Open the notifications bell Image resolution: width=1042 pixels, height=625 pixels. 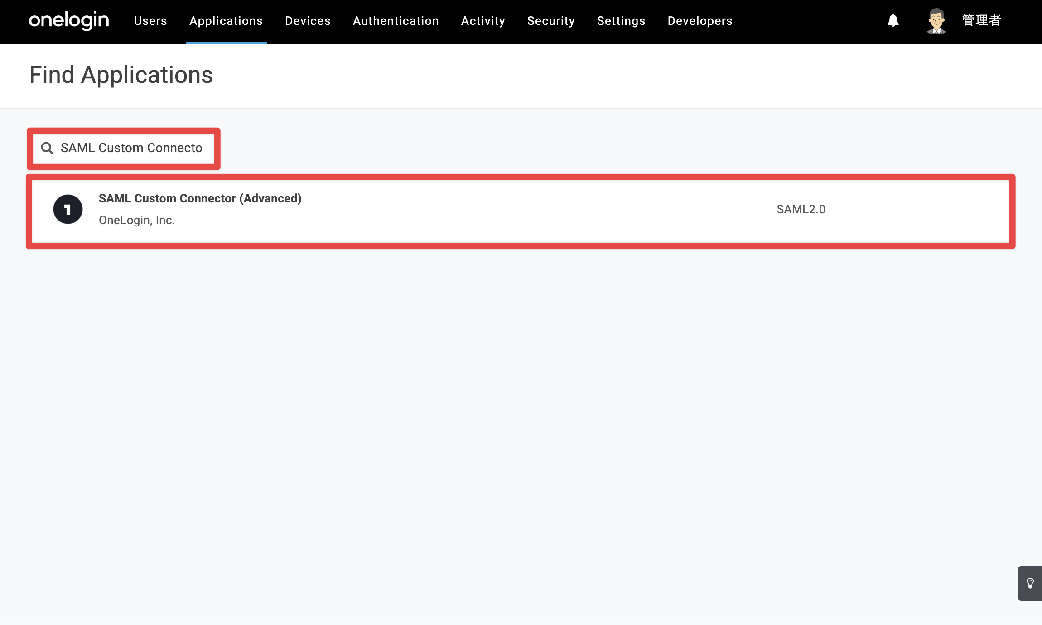point(893,21)
